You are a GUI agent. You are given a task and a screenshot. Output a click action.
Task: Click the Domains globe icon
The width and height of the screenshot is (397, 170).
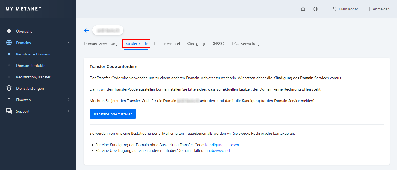(9, 43)
